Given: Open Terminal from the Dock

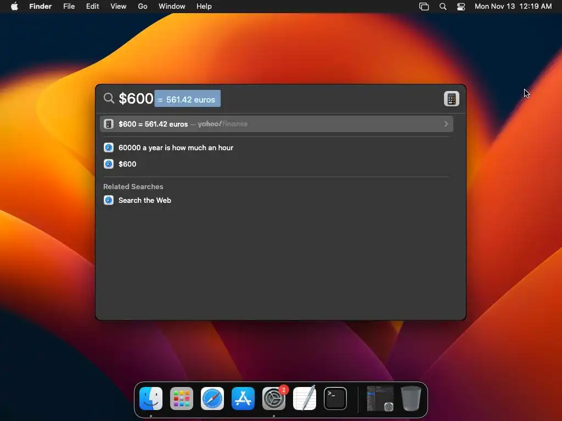Looking at the screenshot, I should [x=335, y=399].
